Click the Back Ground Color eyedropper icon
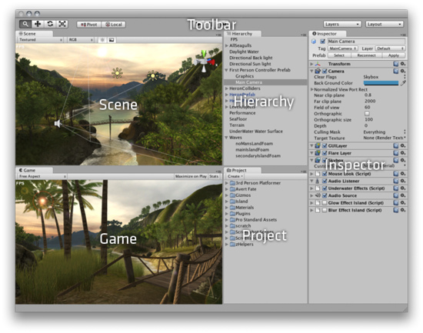The height and width of the screenshot is (333, 423). (x=403, y=83)
